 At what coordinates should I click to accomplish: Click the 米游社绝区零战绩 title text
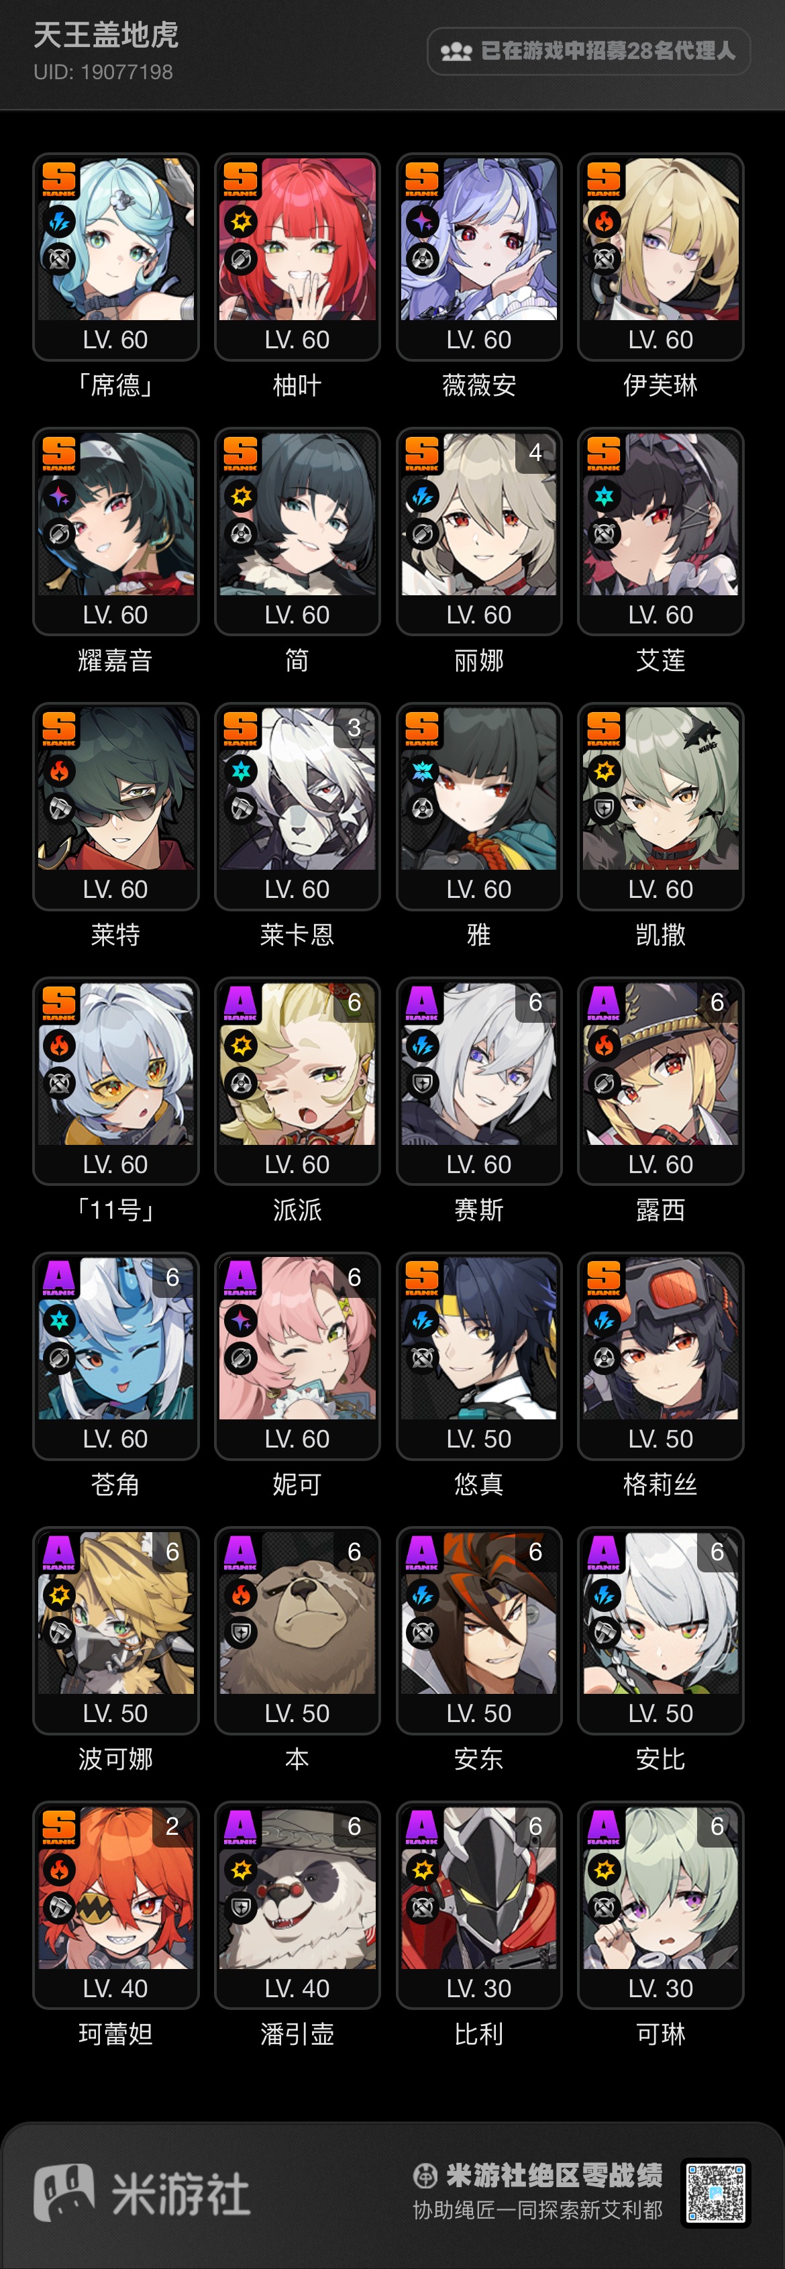coord(554,2175)
